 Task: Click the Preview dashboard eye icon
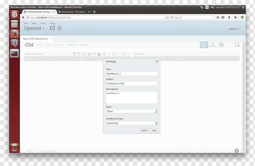click(238, 45)
